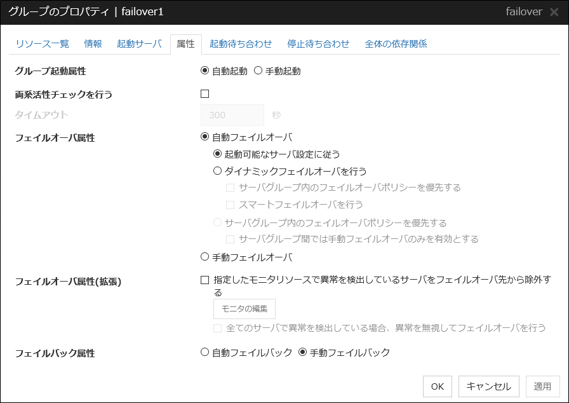Click the タイムアウト seconds input field
This screenshot has width=569, height=403.
click(232, 115)
